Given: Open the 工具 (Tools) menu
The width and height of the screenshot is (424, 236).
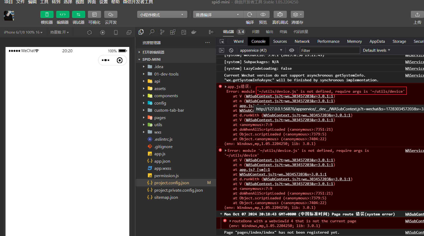Looking at the screenshot, I should [44, 2].
